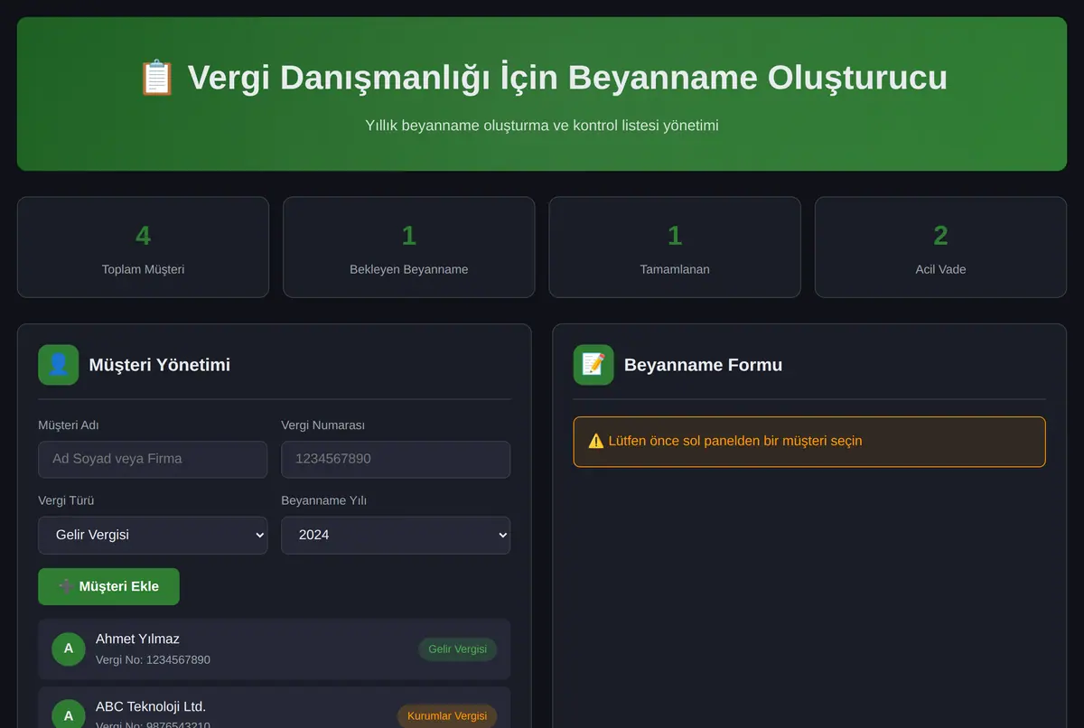
Task: Click the 'Yıllık beyanname oluşturma' subtitle
Action: pyautogui.click(x=542, y=126)
